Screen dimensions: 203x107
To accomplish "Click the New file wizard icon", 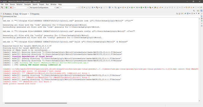I will [x=82, y=8].
